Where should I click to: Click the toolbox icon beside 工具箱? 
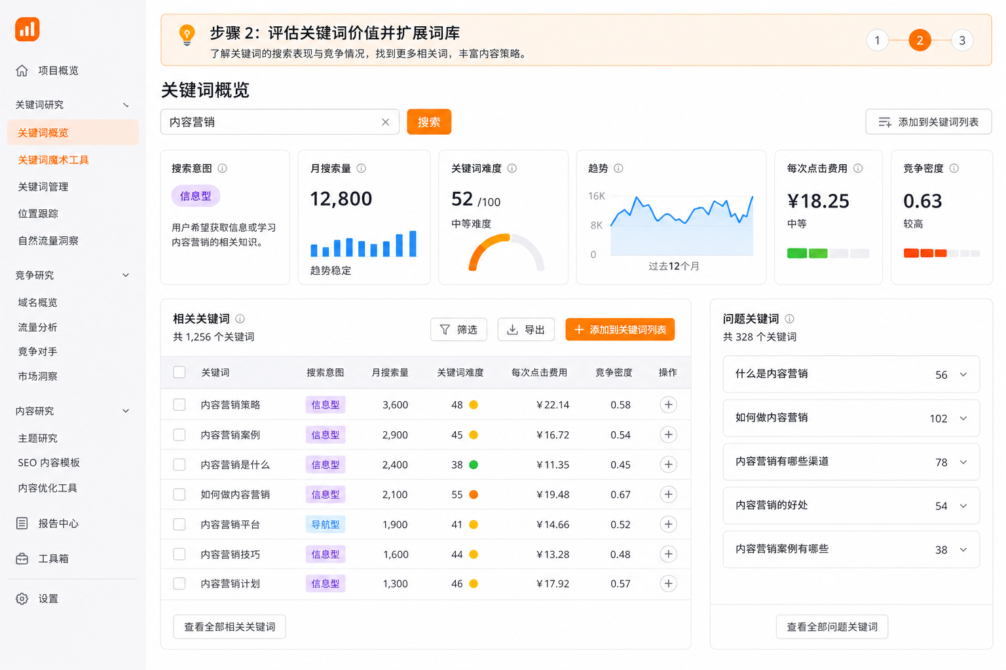click(22, 559)
